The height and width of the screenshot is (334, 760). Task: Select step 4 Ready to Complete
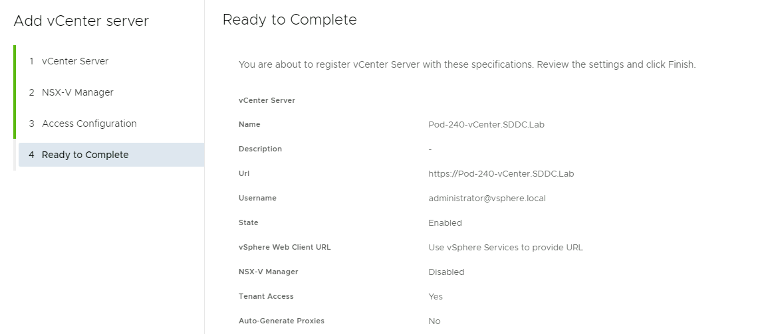84,155
